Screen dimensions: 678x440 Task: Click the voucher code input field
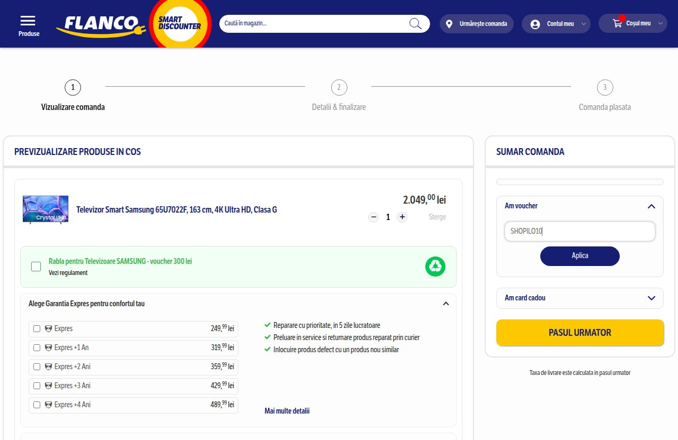[580, 231]
